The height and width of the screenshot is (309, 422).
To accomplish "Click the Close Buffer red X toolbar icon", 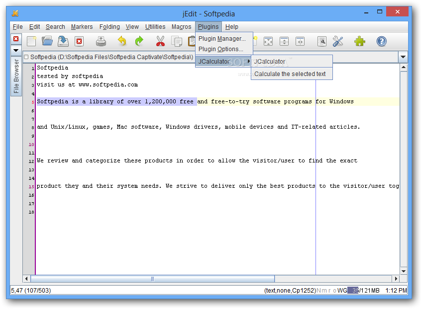I will click(79, 41).
